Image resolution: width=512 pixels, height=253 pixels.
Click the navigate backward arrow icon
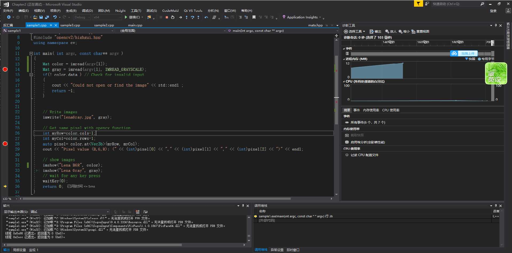(x=9, y=17)
